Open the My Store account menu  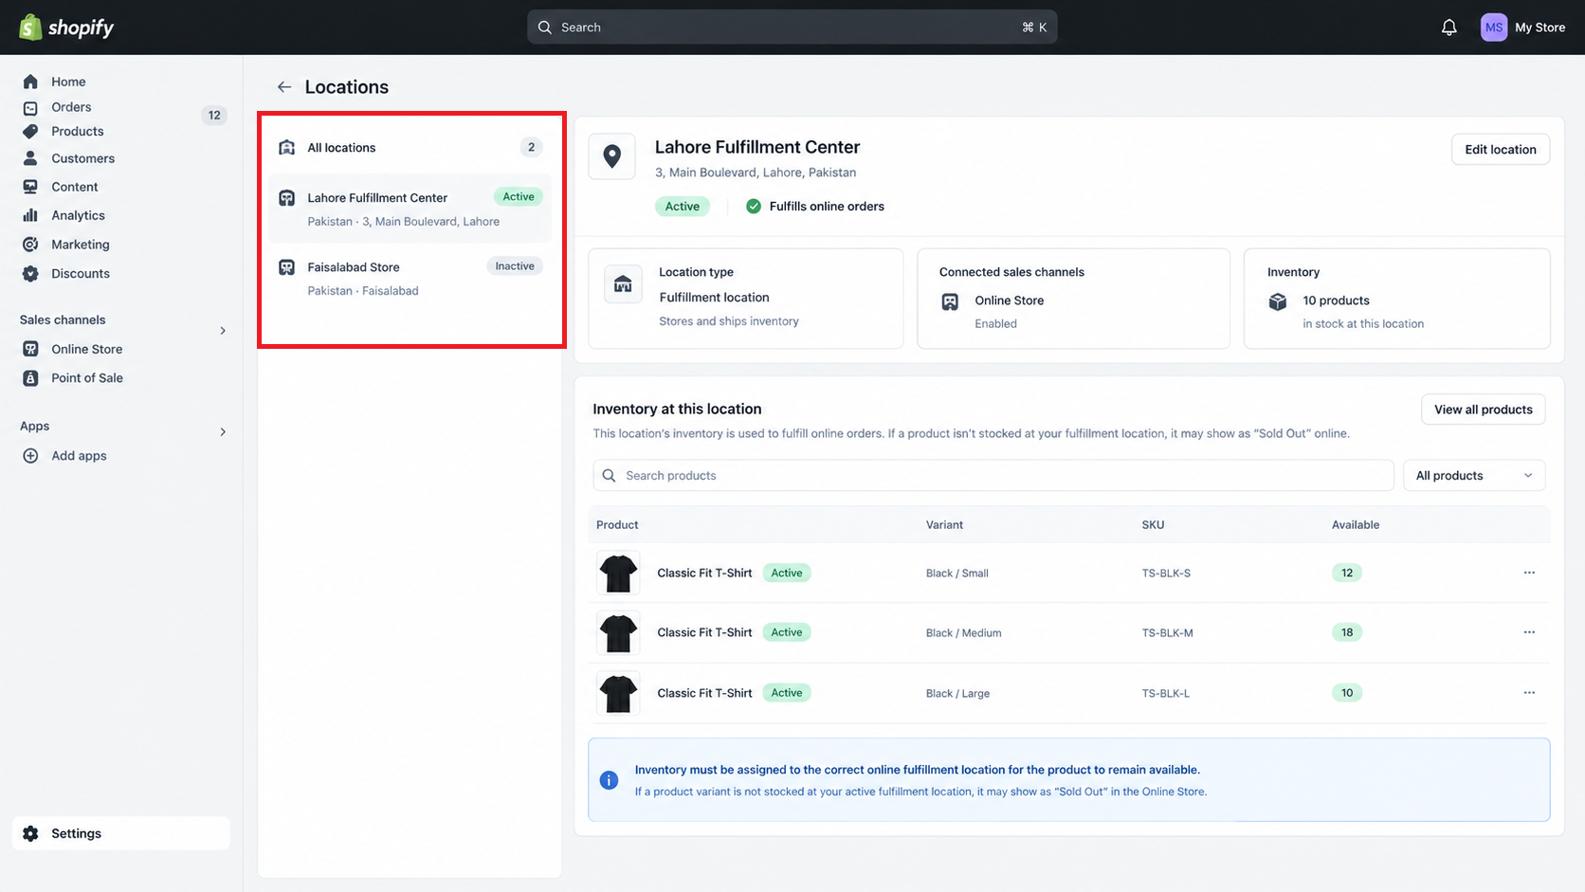(x=1523, y=27)
